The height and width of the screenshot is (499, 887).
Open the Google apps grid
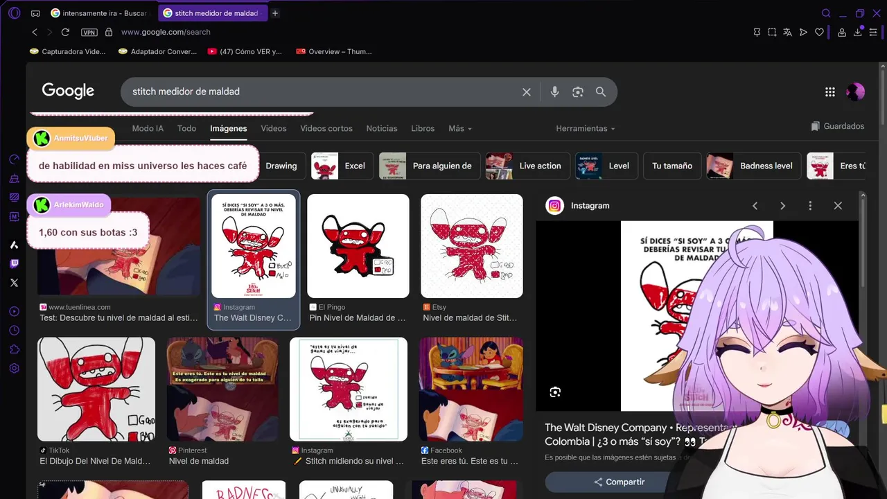click(830, 91)
